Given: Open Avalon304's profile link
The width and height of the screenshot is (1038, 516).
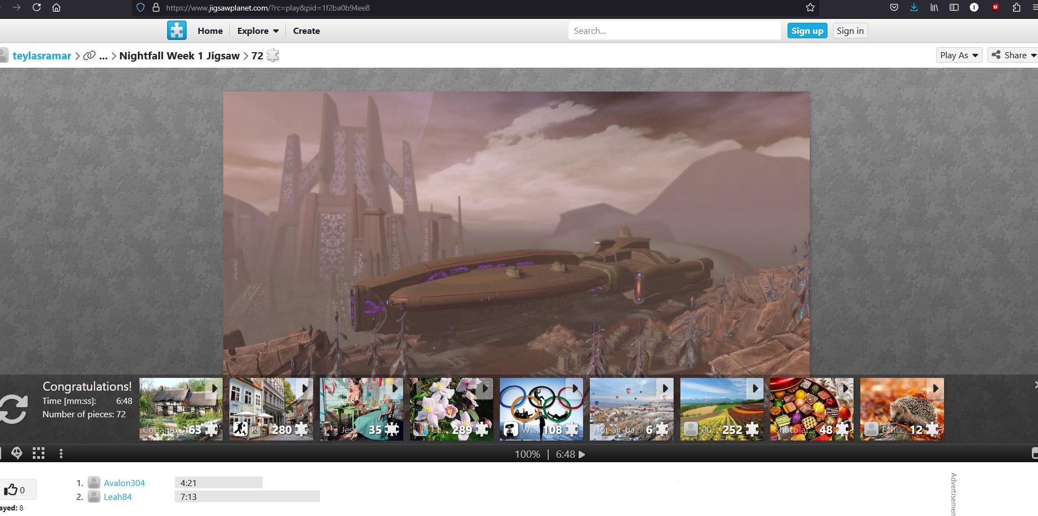Looking at the screenshot, I should (x=124, y=483).
